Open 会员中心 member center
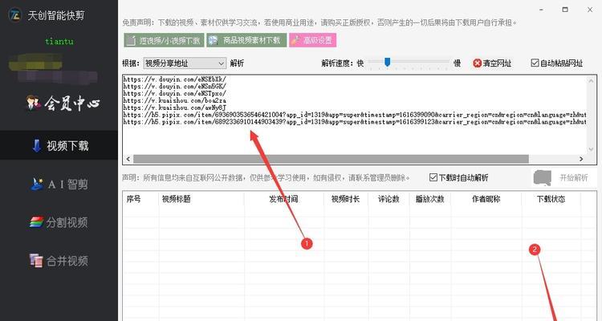Viewport: 602px width, 321px height. [x=63, y=104]
